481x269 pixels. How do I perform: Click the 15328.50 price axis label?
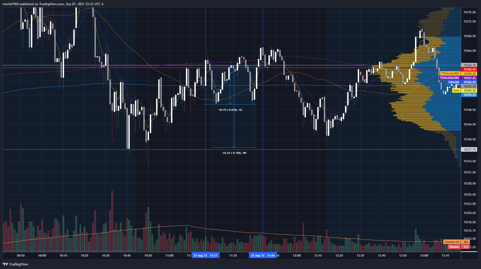coord(470,183)
